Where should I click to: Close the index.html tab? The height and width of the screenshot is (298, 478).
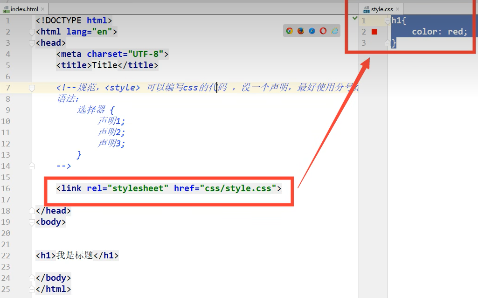[x=43, y=9]
